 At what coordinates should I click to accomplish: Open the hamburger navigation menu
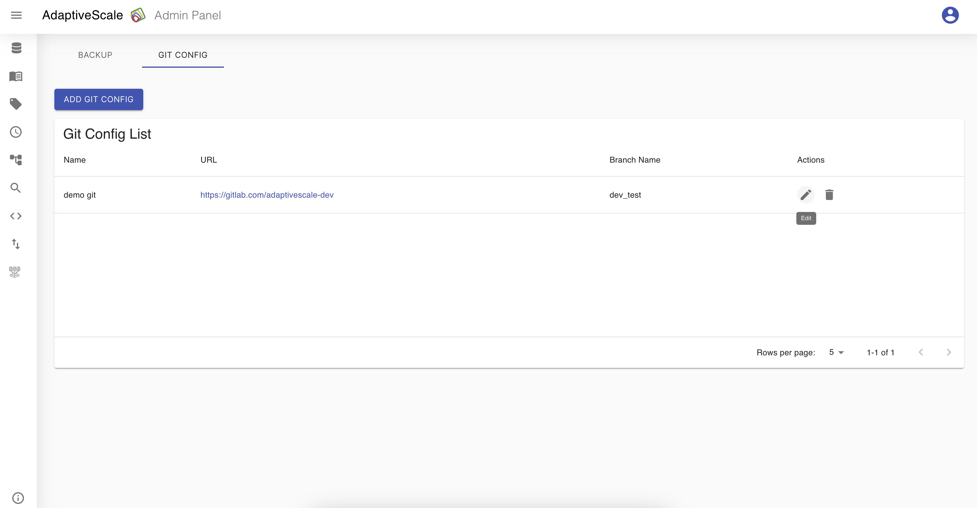[16, 15]
